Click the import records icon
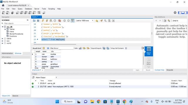The height and width of the screenshot is (105, 188). (108, 48)
